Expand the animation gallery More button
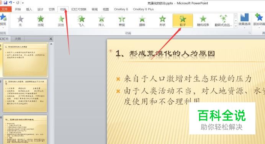 click(x=236, y=26)
